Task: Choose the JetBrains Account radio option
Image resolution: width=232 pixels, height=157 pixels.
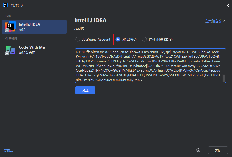Action: (93, 40)
